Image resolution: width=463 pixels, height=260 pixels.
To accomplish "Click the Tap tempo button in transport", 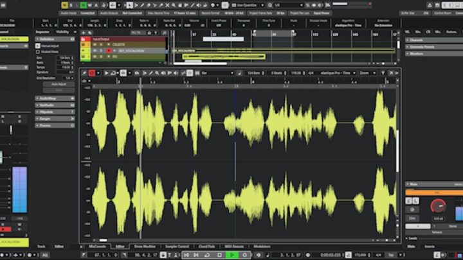I will [391, 255].
